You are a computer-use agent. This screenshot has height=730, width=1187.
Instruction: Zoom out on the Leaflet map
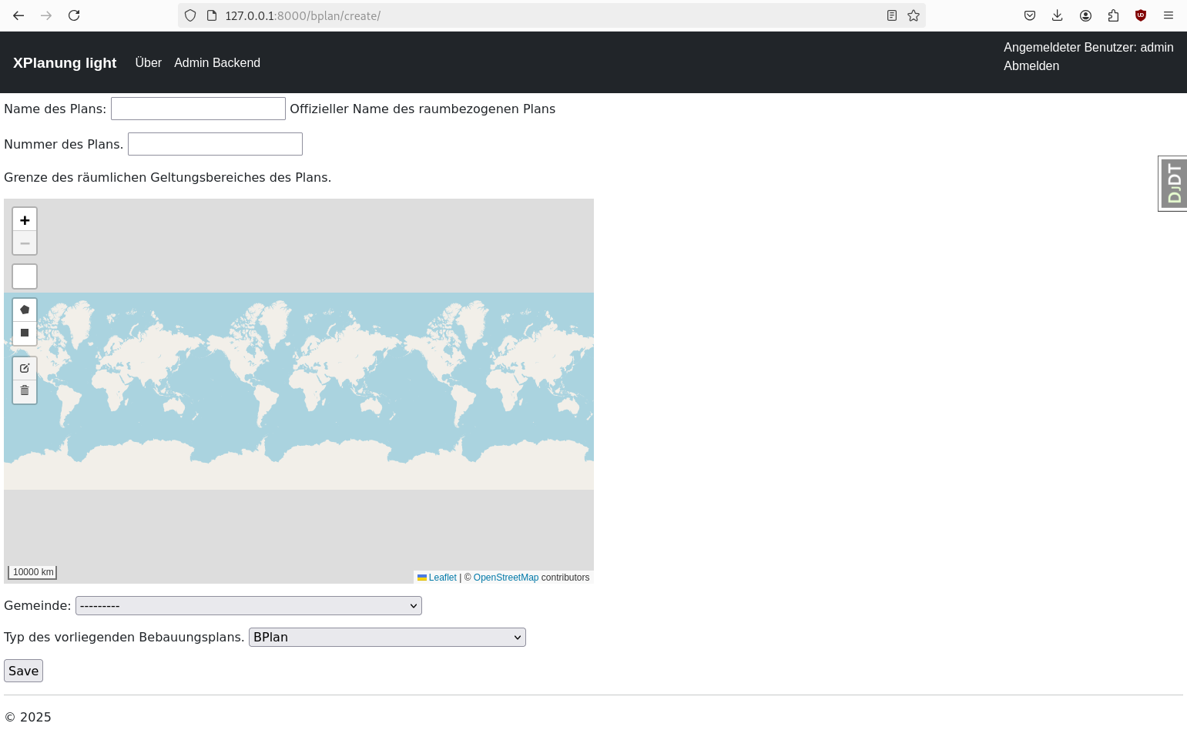(25, 243)
